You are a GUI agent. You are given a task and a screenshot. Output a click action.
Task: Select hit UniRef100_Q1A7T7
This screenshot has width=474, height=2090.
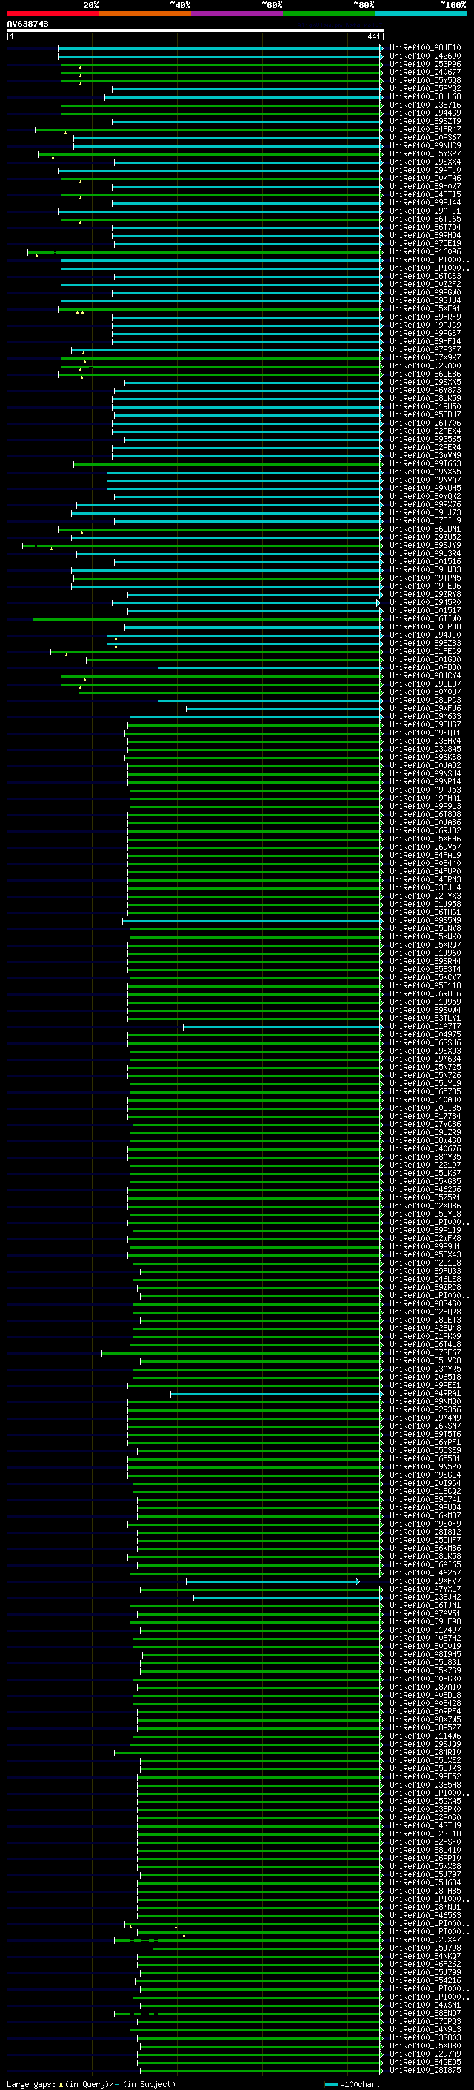pyautogui.click(x=425, y=1026)
